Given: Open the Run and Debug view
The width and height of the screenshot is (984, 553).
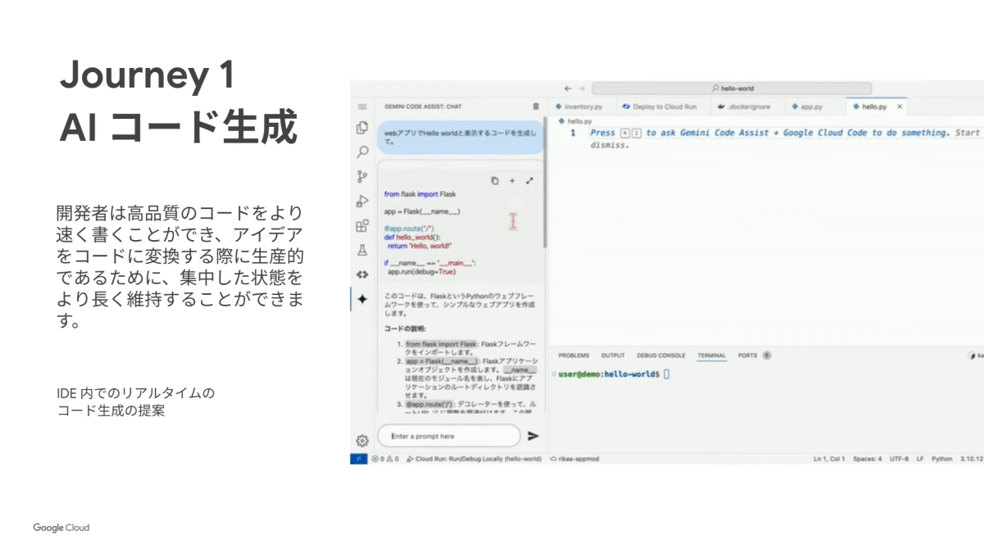Looking at the screenshot, I should (362, 201).
